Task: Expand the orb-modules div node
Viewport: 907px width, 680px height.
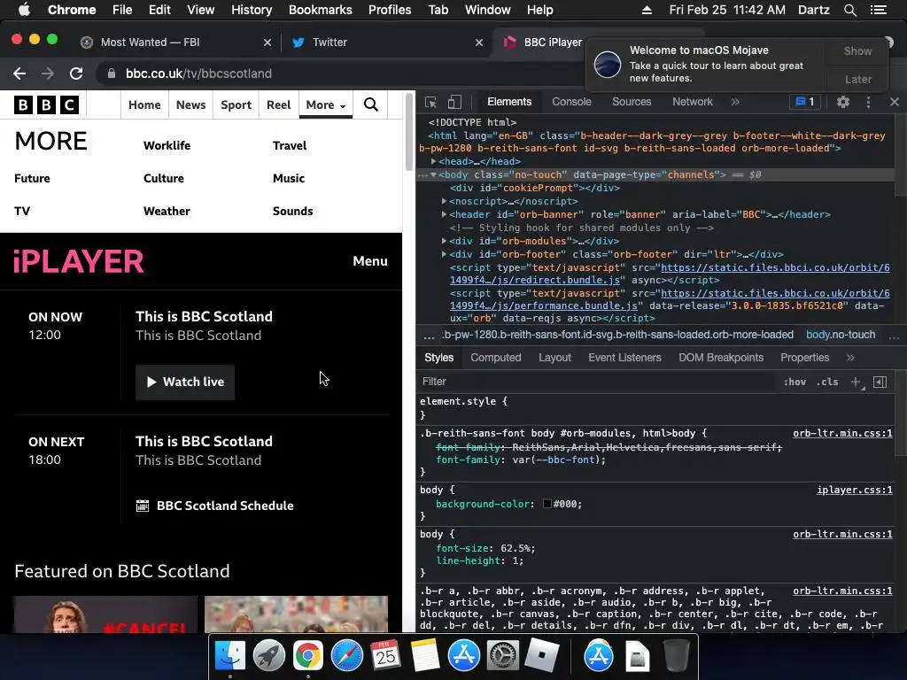Action: click(x=444, y=241)
